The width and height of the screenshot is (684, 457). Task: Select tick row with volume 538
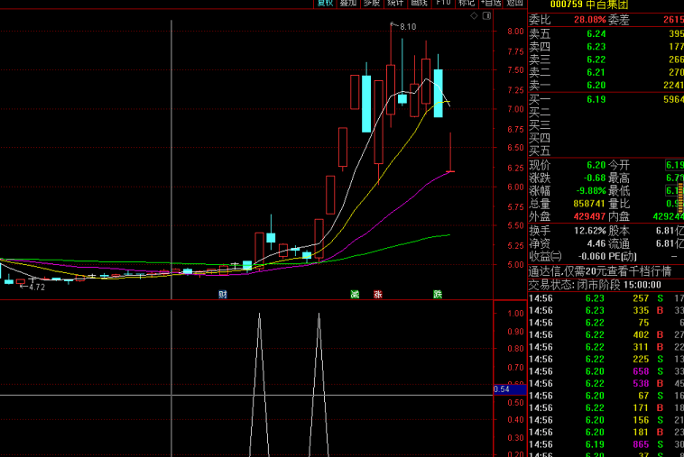point(605,384)
